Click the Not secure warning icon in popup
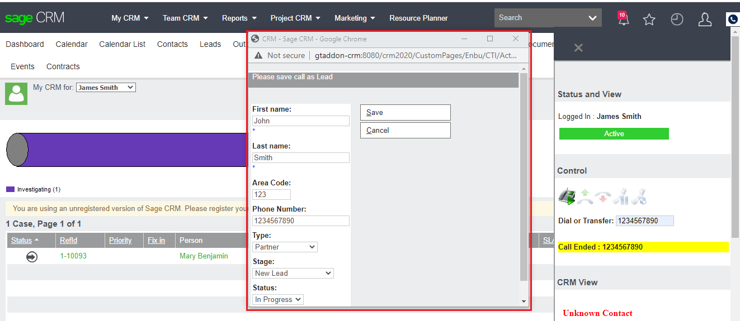 click(258, 55)
